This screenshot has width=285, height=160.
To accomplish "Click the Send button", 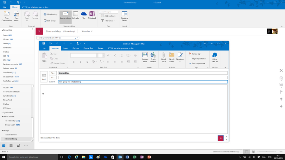I will click(44, 77).
